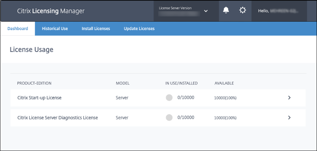Open the notifications bell icon
Viewport: 317px width, 151px height.
[226, 10]
